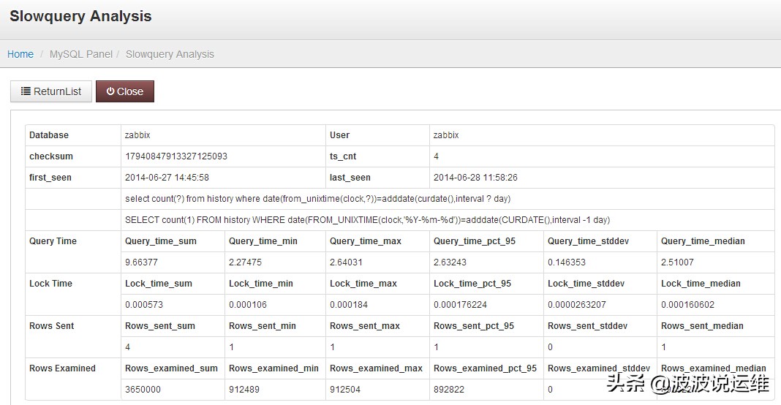This screenshot has width=781, height=405.
Task: Select Slowquery Analysis breadcrumb item
Action: pos(170,54)
